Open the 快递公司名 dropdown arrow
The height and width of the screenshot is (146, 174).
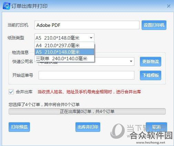[131, 61]
